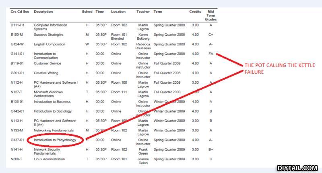
Task: Click the Term column header
Action: pyautogui.click(x=158, y=12)
